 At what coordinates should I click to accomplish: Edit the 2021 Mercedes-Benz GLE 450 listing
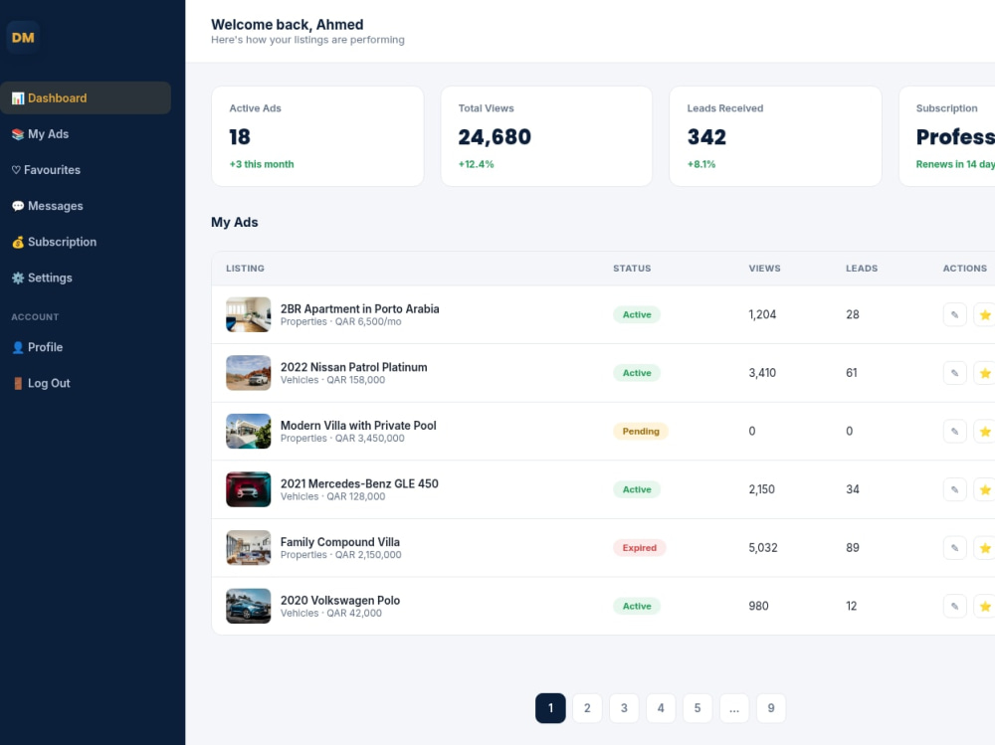(x=954, y=489)
